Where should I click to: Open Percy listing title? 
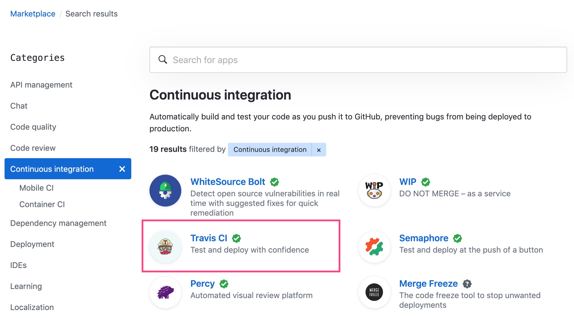click(203, 283)
